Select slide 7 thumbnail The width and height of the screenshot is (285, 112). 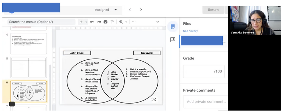pos(28,108)
